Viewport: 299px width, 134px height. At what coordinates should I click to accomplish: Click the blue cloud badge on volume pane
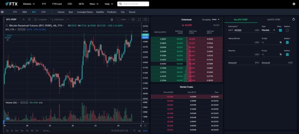(x=7, y=119)
